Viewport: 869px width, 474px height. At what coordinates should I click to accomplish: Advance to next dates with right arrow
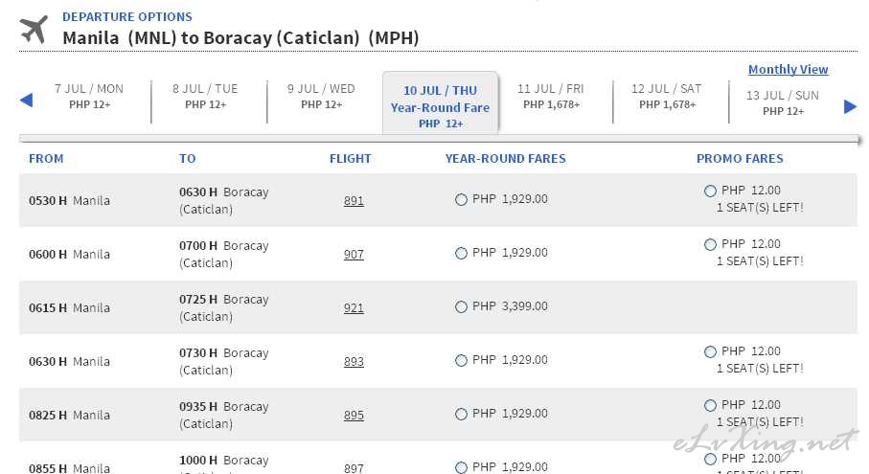pyautogui.click(x=850, y=106)
